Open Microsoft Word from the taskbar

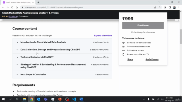pyautogui.click(x=81, y=99)
